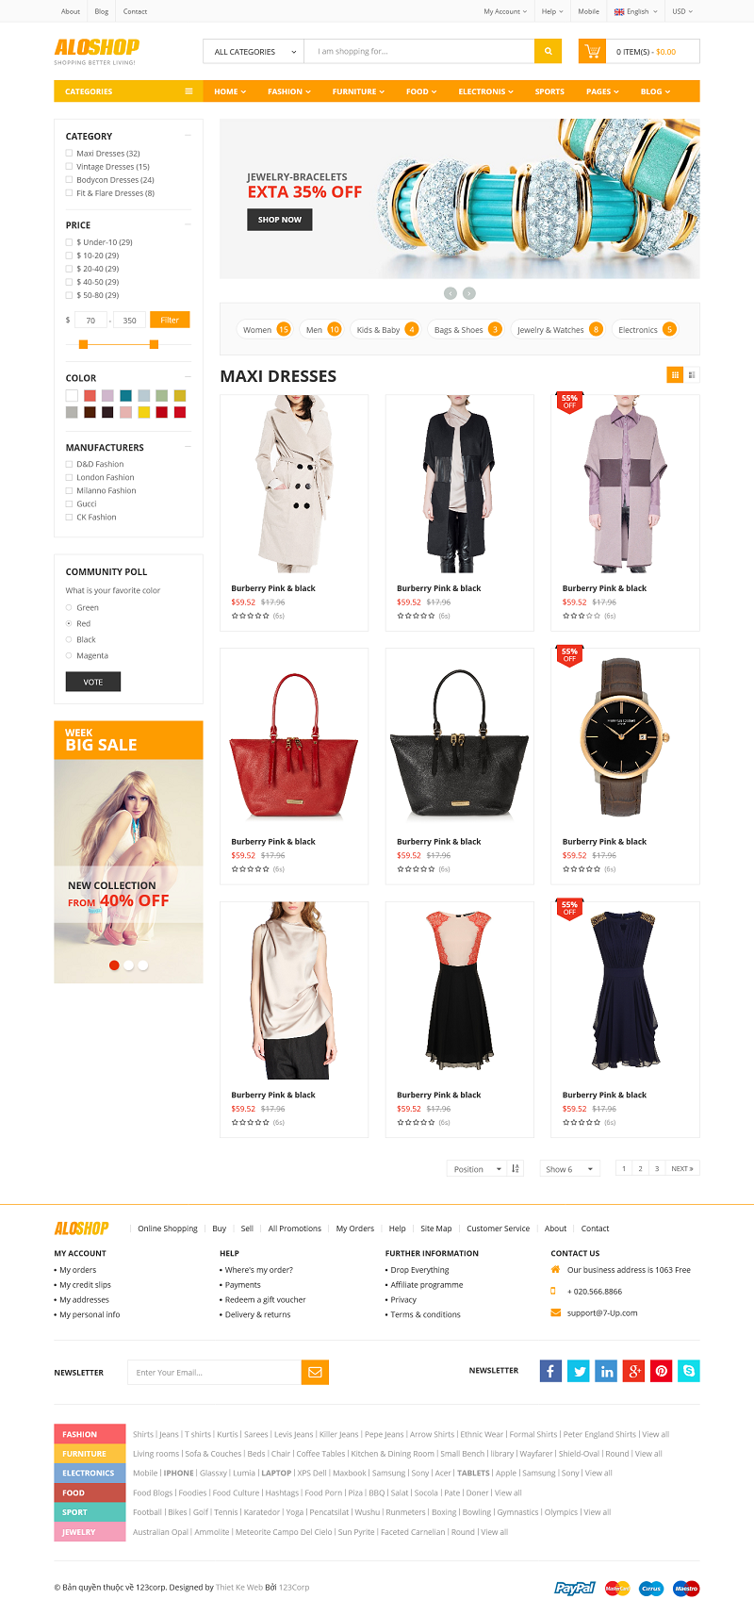Expand the Show 6 dropdown
This screenshot has height=1616, width=754.
tap(569, 1168)
